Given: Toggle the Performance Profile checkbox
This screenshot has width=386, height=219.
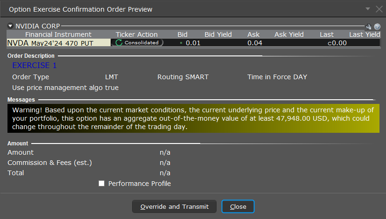Looking at the screenshot, I should click(x=102, y=184).
